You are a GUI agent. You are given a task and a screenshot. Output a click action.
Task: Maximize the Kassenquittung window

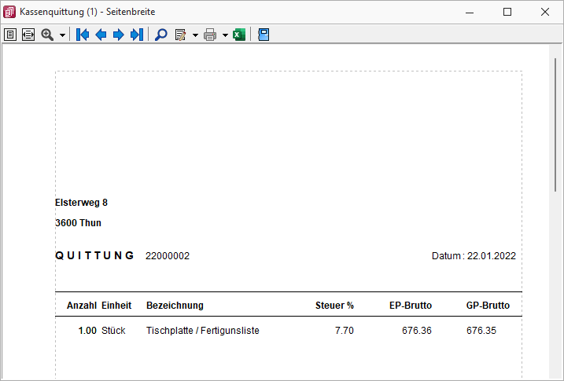click(507, 12)
